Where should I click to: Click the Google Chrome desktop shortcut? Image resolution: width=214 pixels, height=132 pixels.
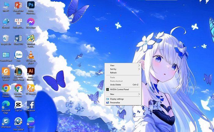[6, 91]
